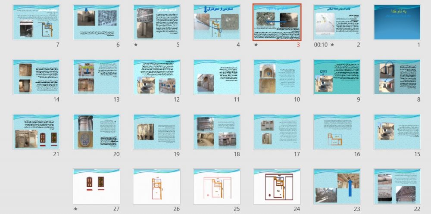This screenshot has width=431, height=214.
Task: Select slide 4 with blue down arrow
Action: 217,22
